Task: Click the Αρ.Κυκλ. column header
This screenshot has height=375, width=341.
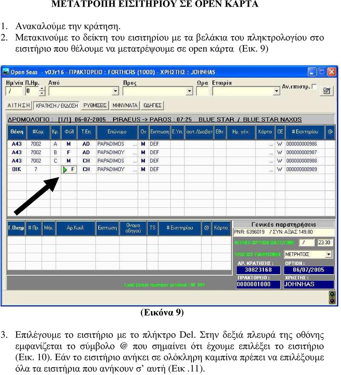Action: pyautogui.click(x=75, y=228)
